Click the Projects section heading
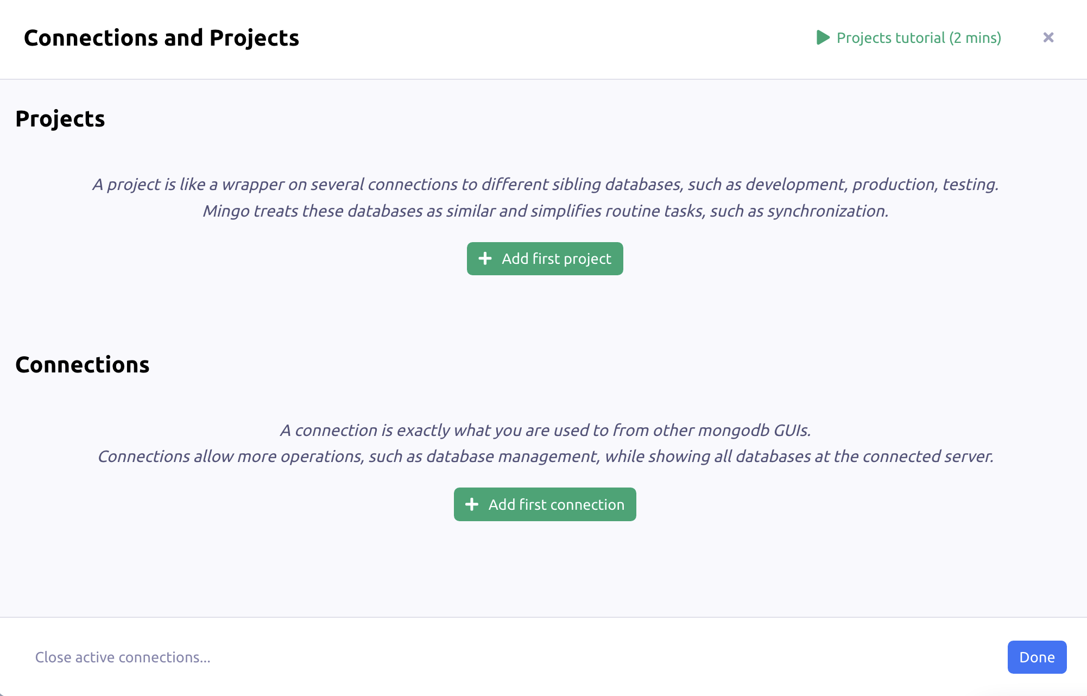Viewport: 1087px width, 696px height. coord(60,119)
